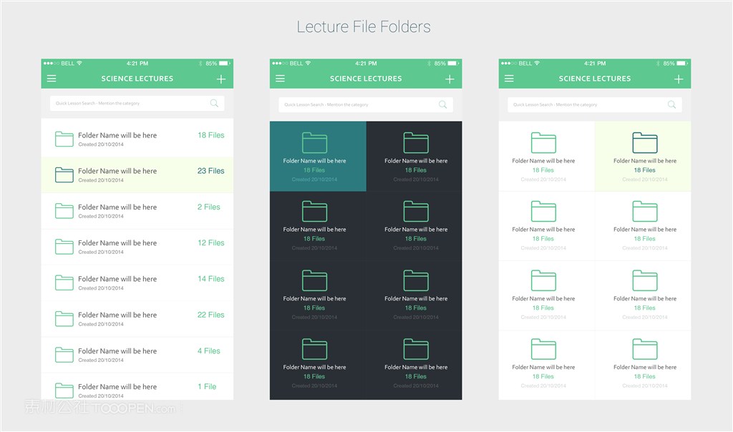
Task: Select the '22 Files' count label
Action: click(211, 315)
